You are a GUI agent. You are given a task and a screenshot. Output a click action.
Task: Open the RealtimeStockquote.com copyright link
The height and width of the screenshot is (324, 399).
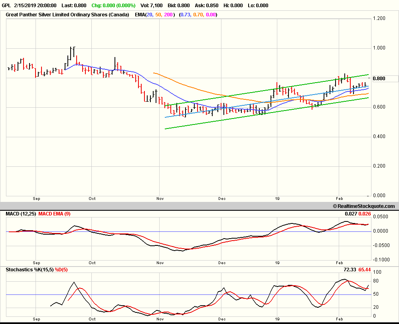pos(364,206)
